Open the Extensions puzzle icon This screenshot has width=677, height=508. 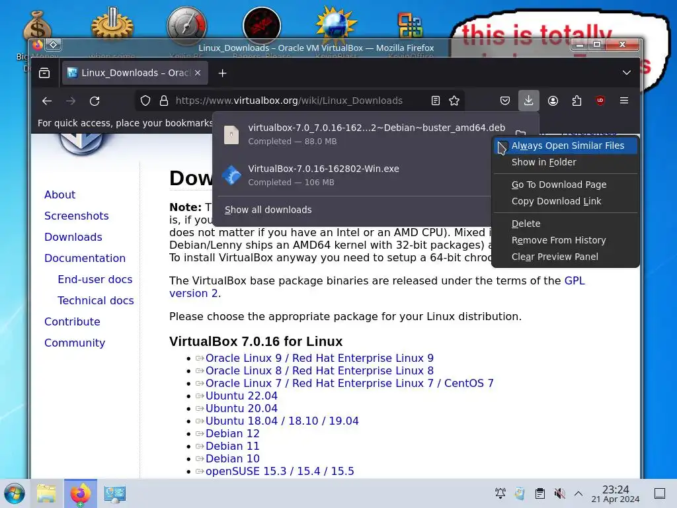[x=577, y=101]
